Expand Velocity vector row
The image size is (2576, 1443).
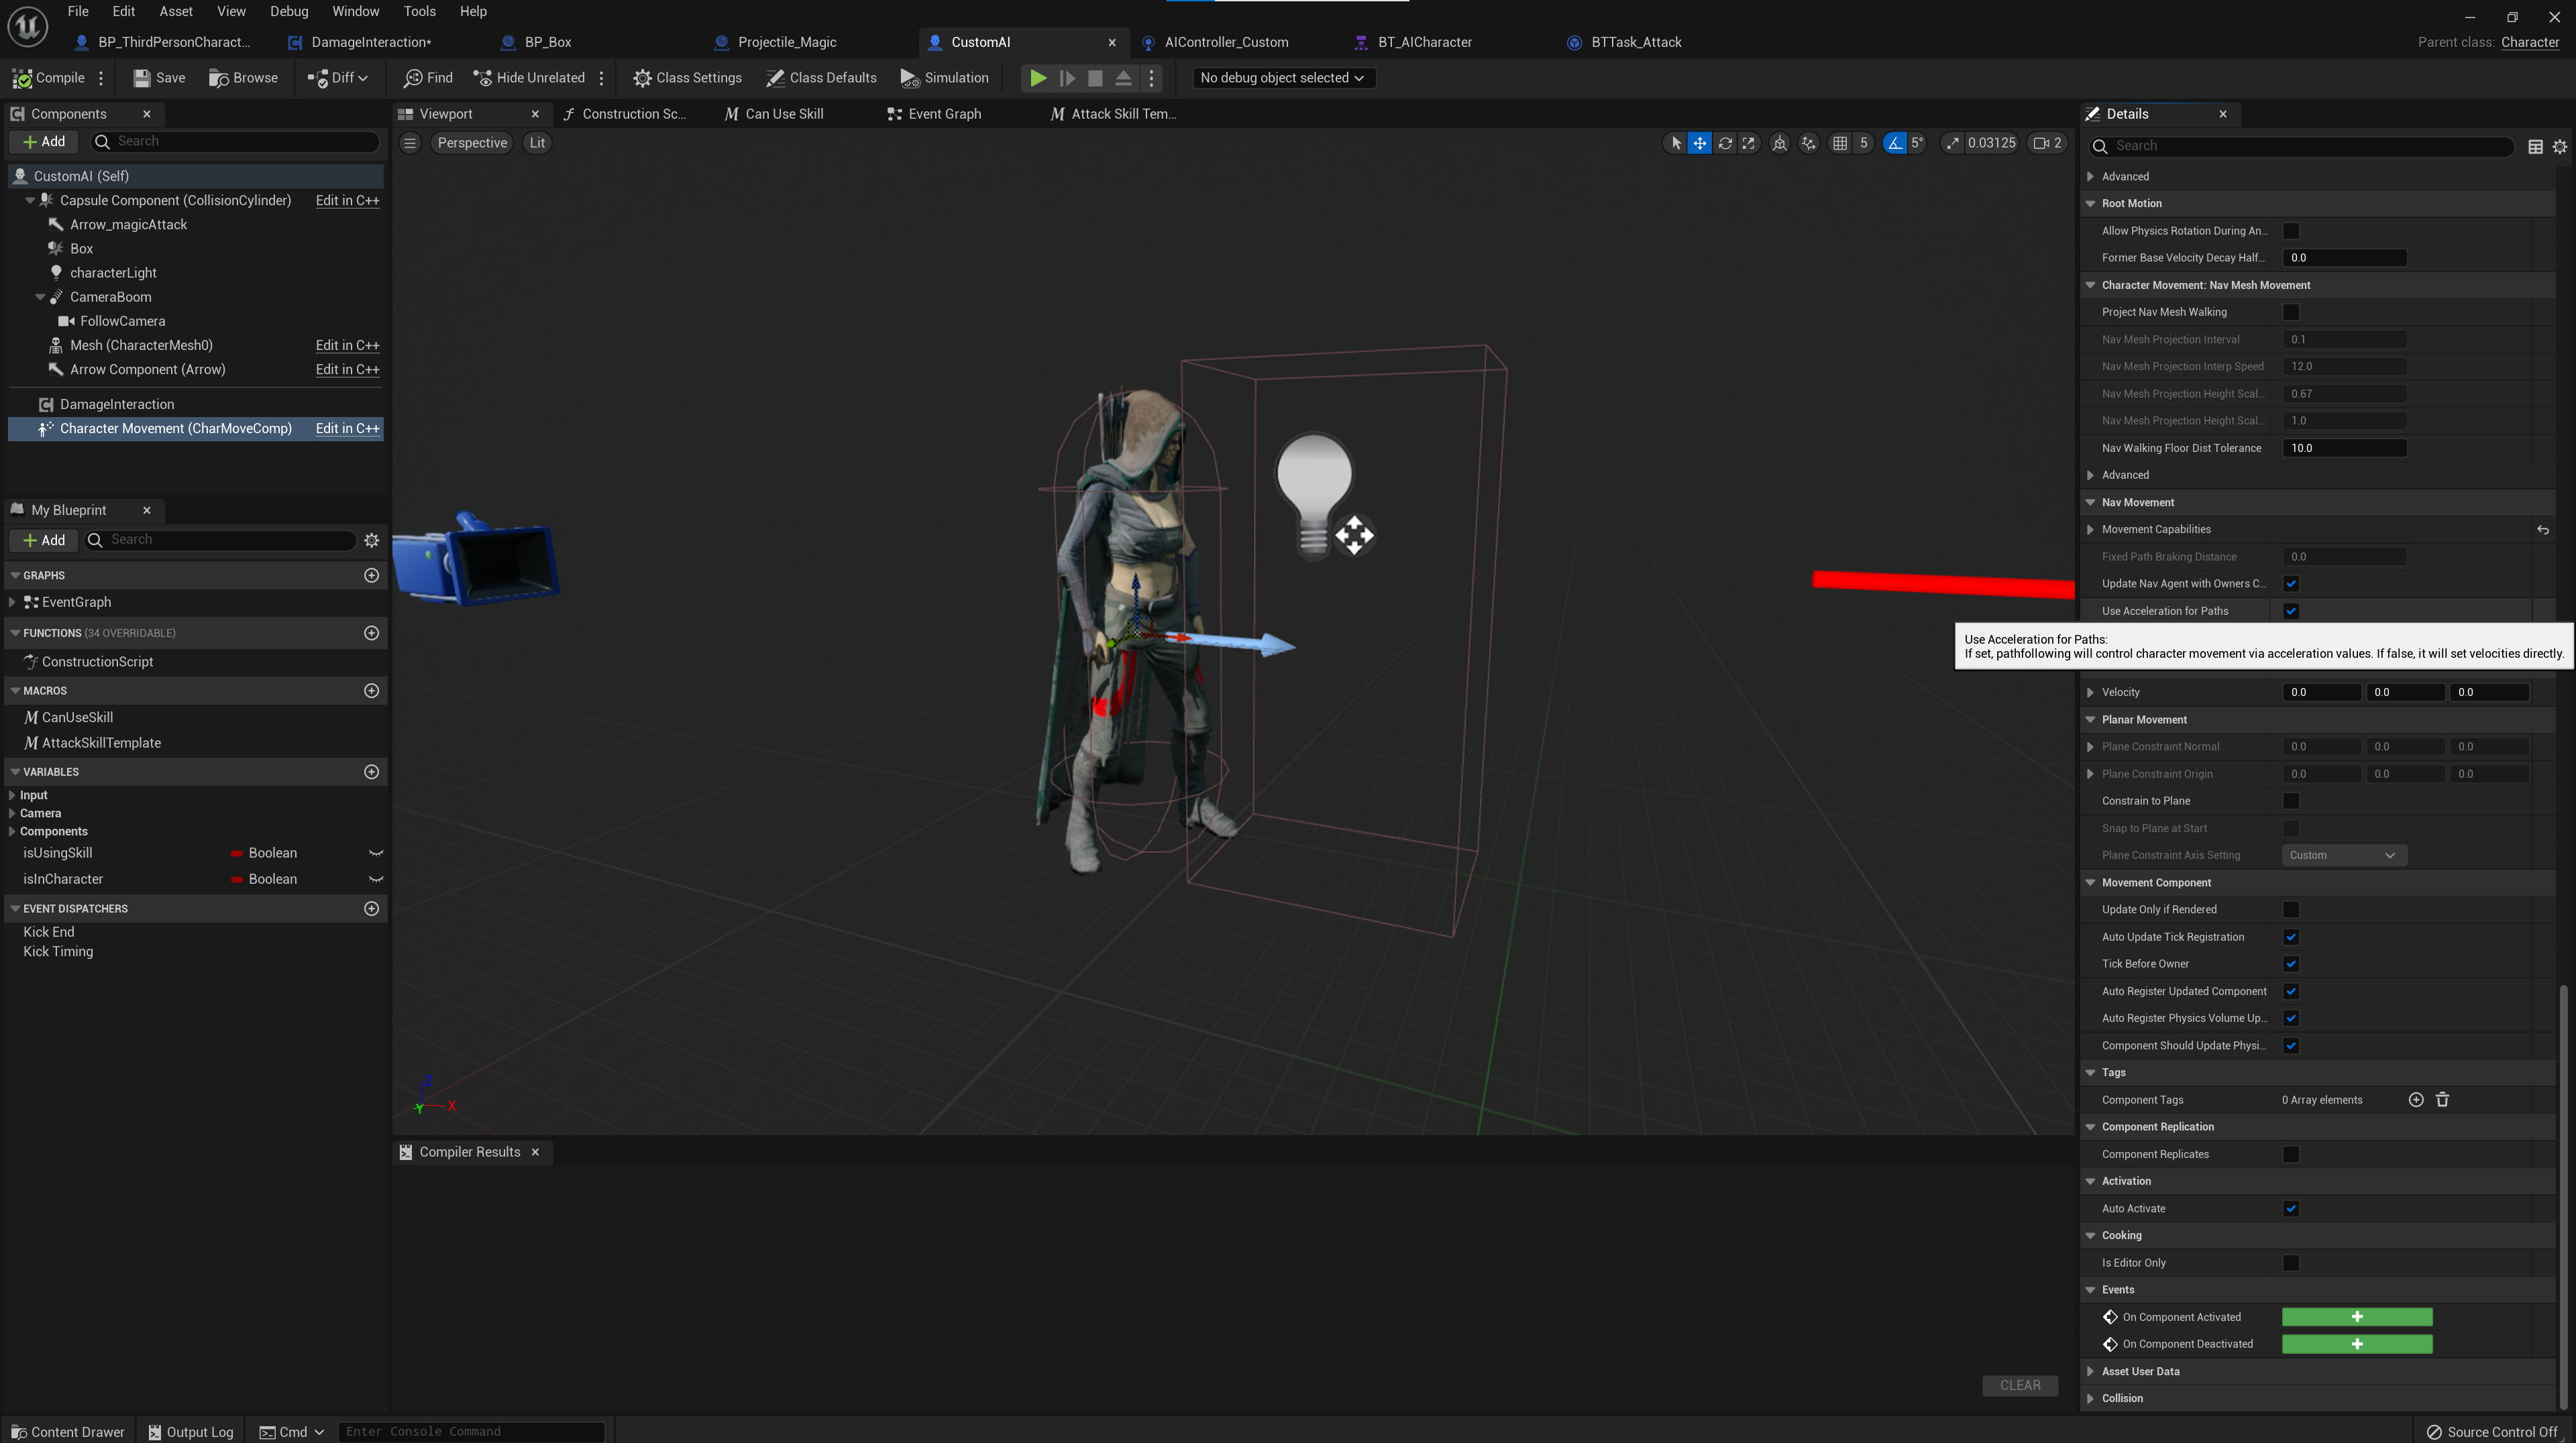(2090, 693)
